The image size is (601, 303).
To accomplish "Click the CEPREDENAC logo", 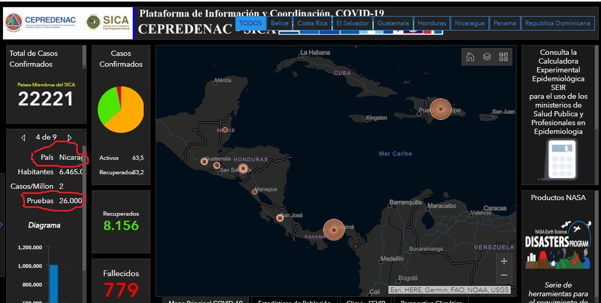I will 40,23.
